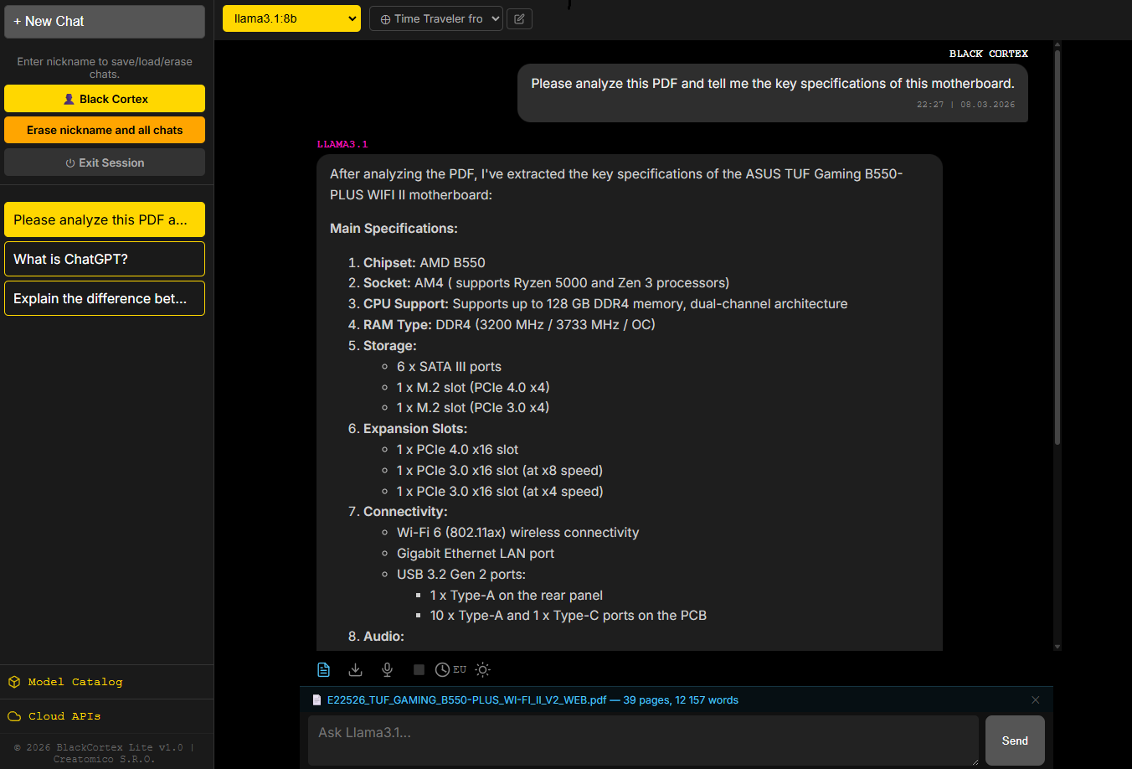Screen dimensions: 1132x769
Task: Click the 'RAM Type: DDR4' line
Action: click(509, 325)
